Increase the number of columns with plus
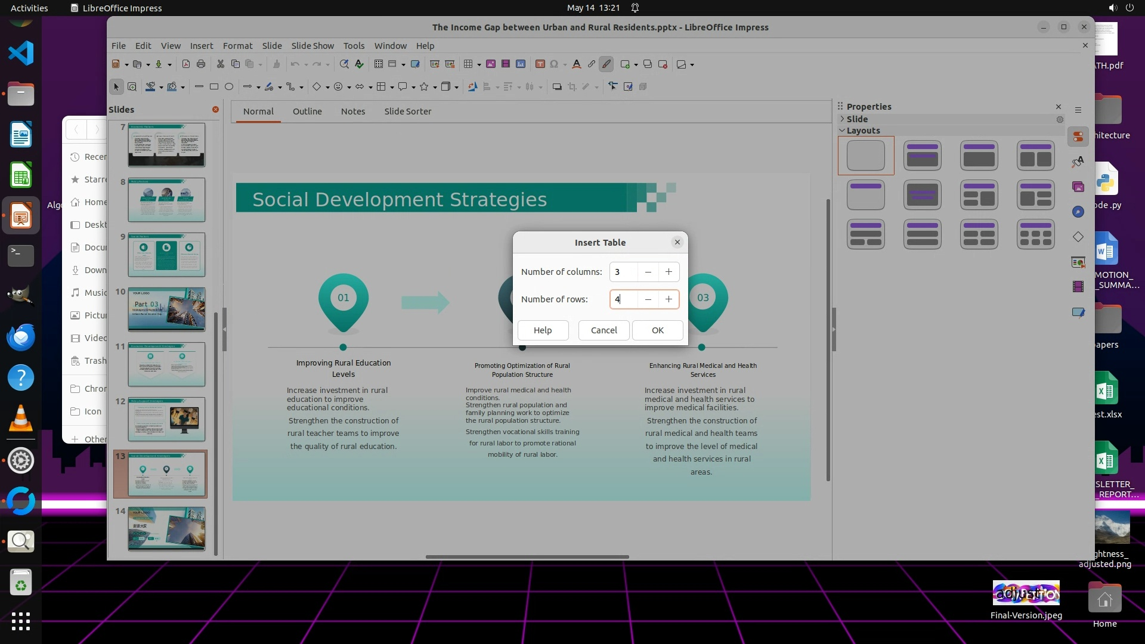 [669, 272]
